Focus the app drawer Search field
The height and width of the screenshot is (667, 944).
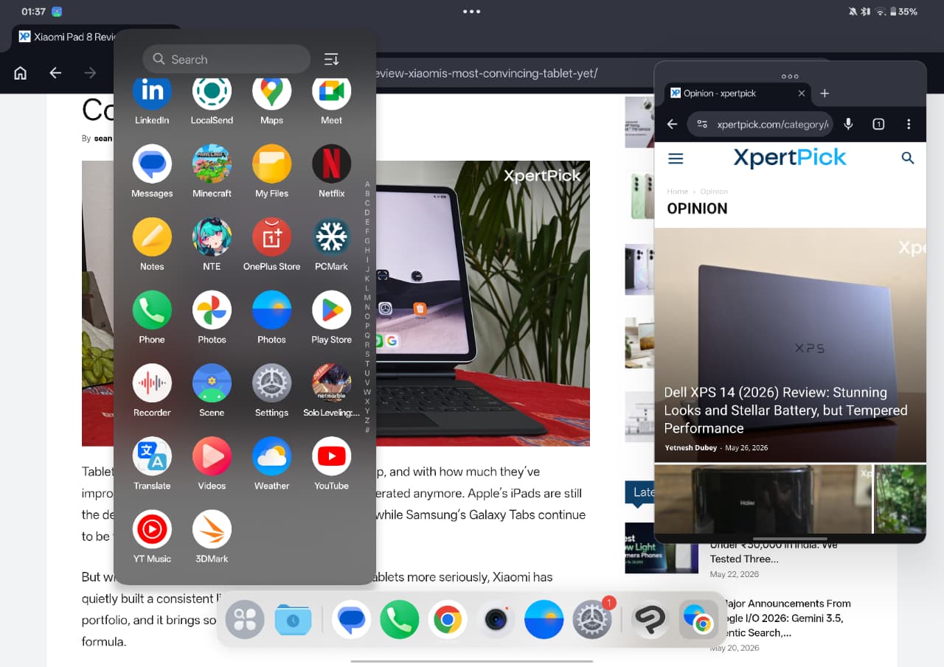coord(226,59)
